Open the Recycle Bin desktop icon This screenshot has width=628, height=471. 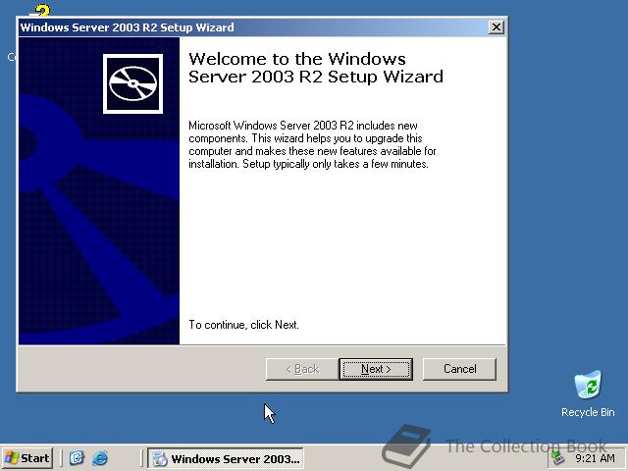coord(588,394)
